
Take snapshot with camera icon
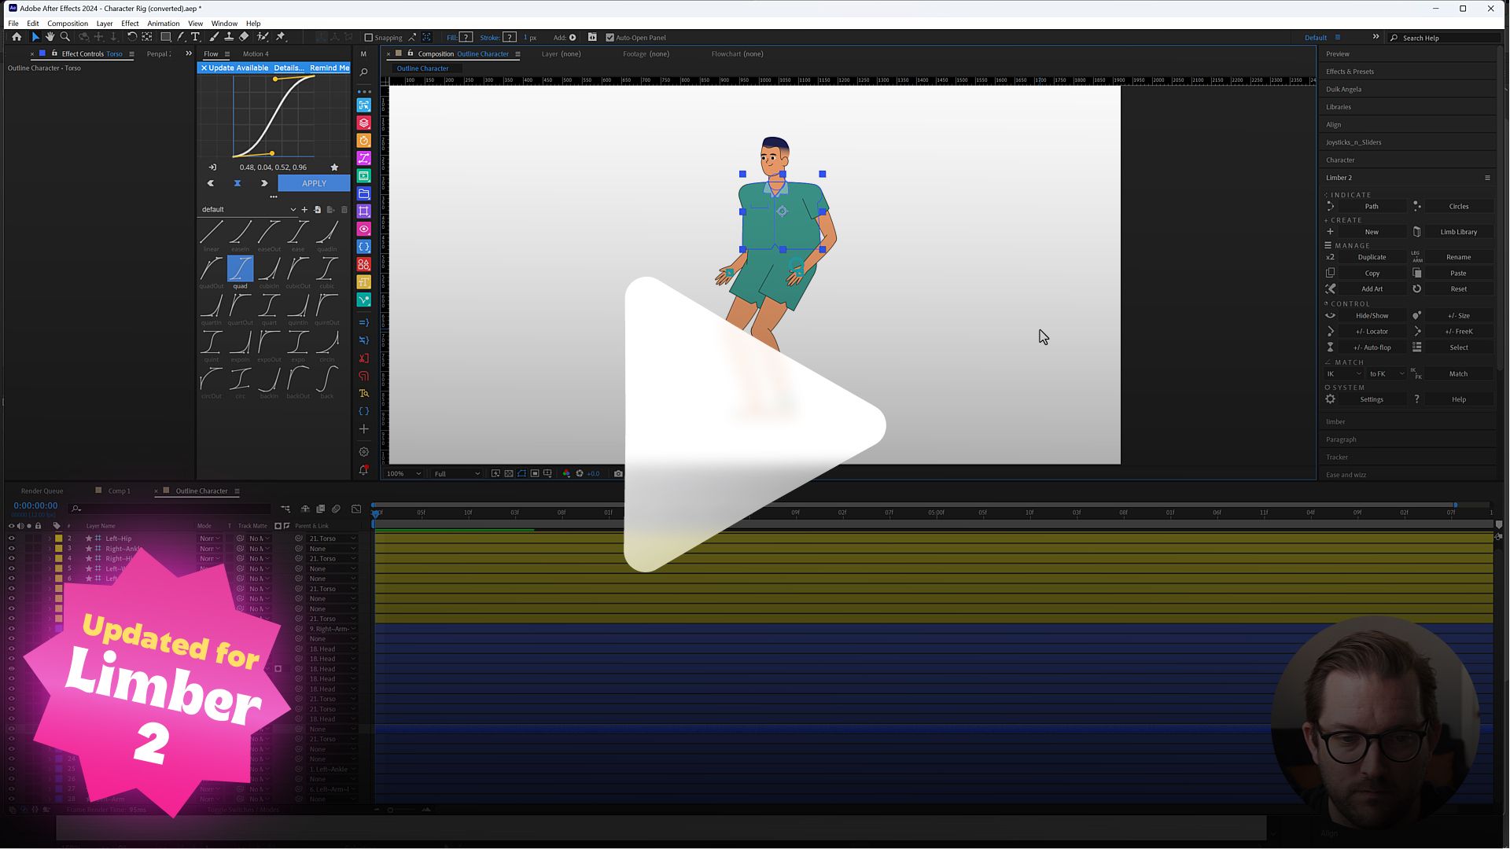point(618,474)
